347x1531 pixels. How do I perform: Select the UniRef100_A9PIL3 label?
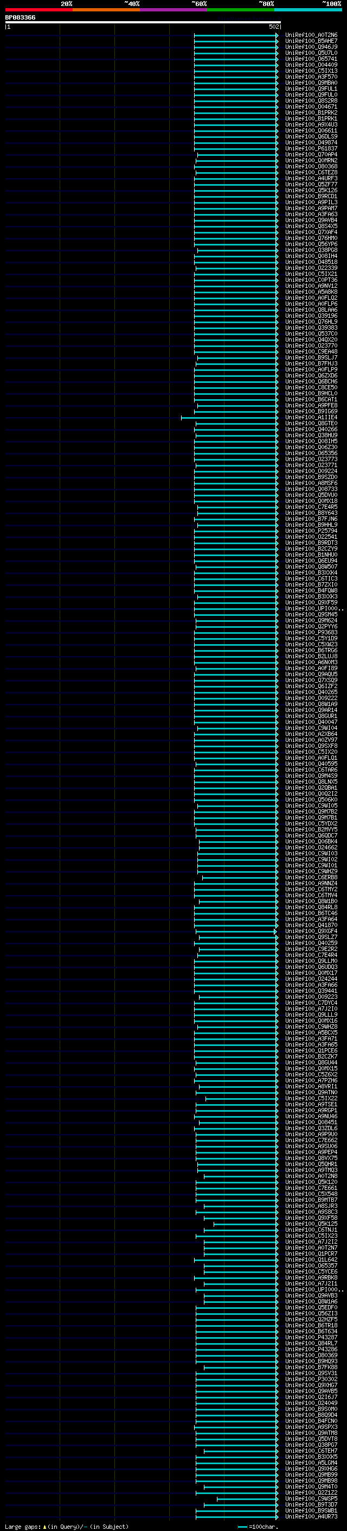tap(311, 202)
